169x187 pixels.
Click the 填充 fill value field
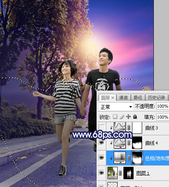pos(163,117)
